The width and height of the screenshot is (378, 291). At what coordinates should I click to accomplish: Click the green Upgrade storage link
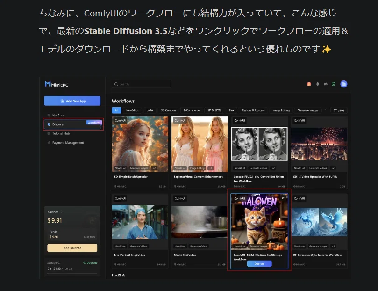(x=90, y=263)
